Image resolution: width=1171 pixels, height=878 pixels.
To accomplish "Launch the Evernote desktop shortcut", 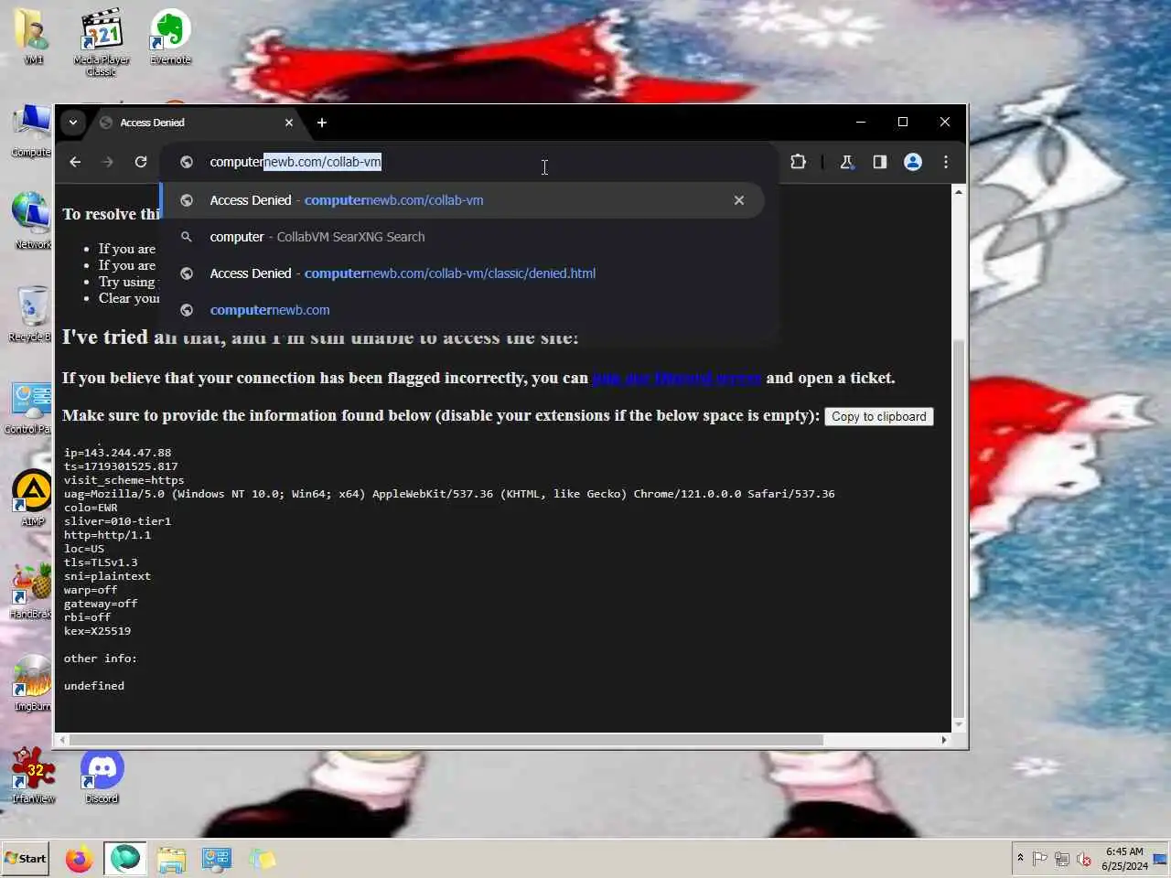I will (170, 37).
